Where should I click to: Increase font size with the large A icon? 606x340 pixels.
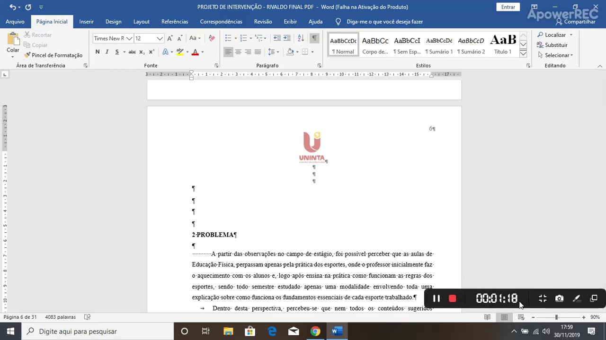(170, 38)
